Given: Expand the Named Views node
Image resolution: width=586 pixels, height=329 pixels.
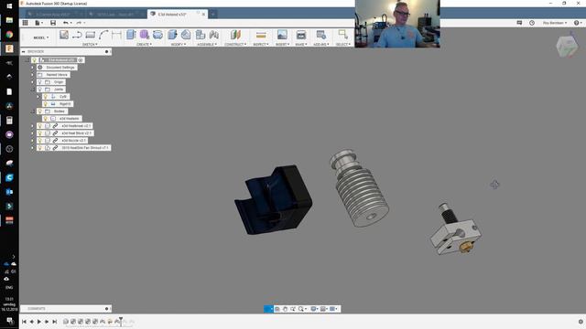Looking at the screenshot, I should [x=33, y=75].
